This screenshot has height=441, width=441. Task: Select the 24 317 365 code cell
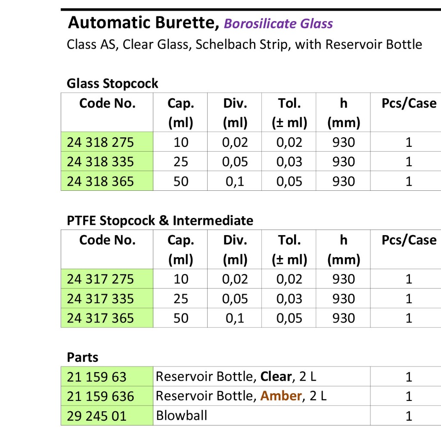[x=100, y=318]
